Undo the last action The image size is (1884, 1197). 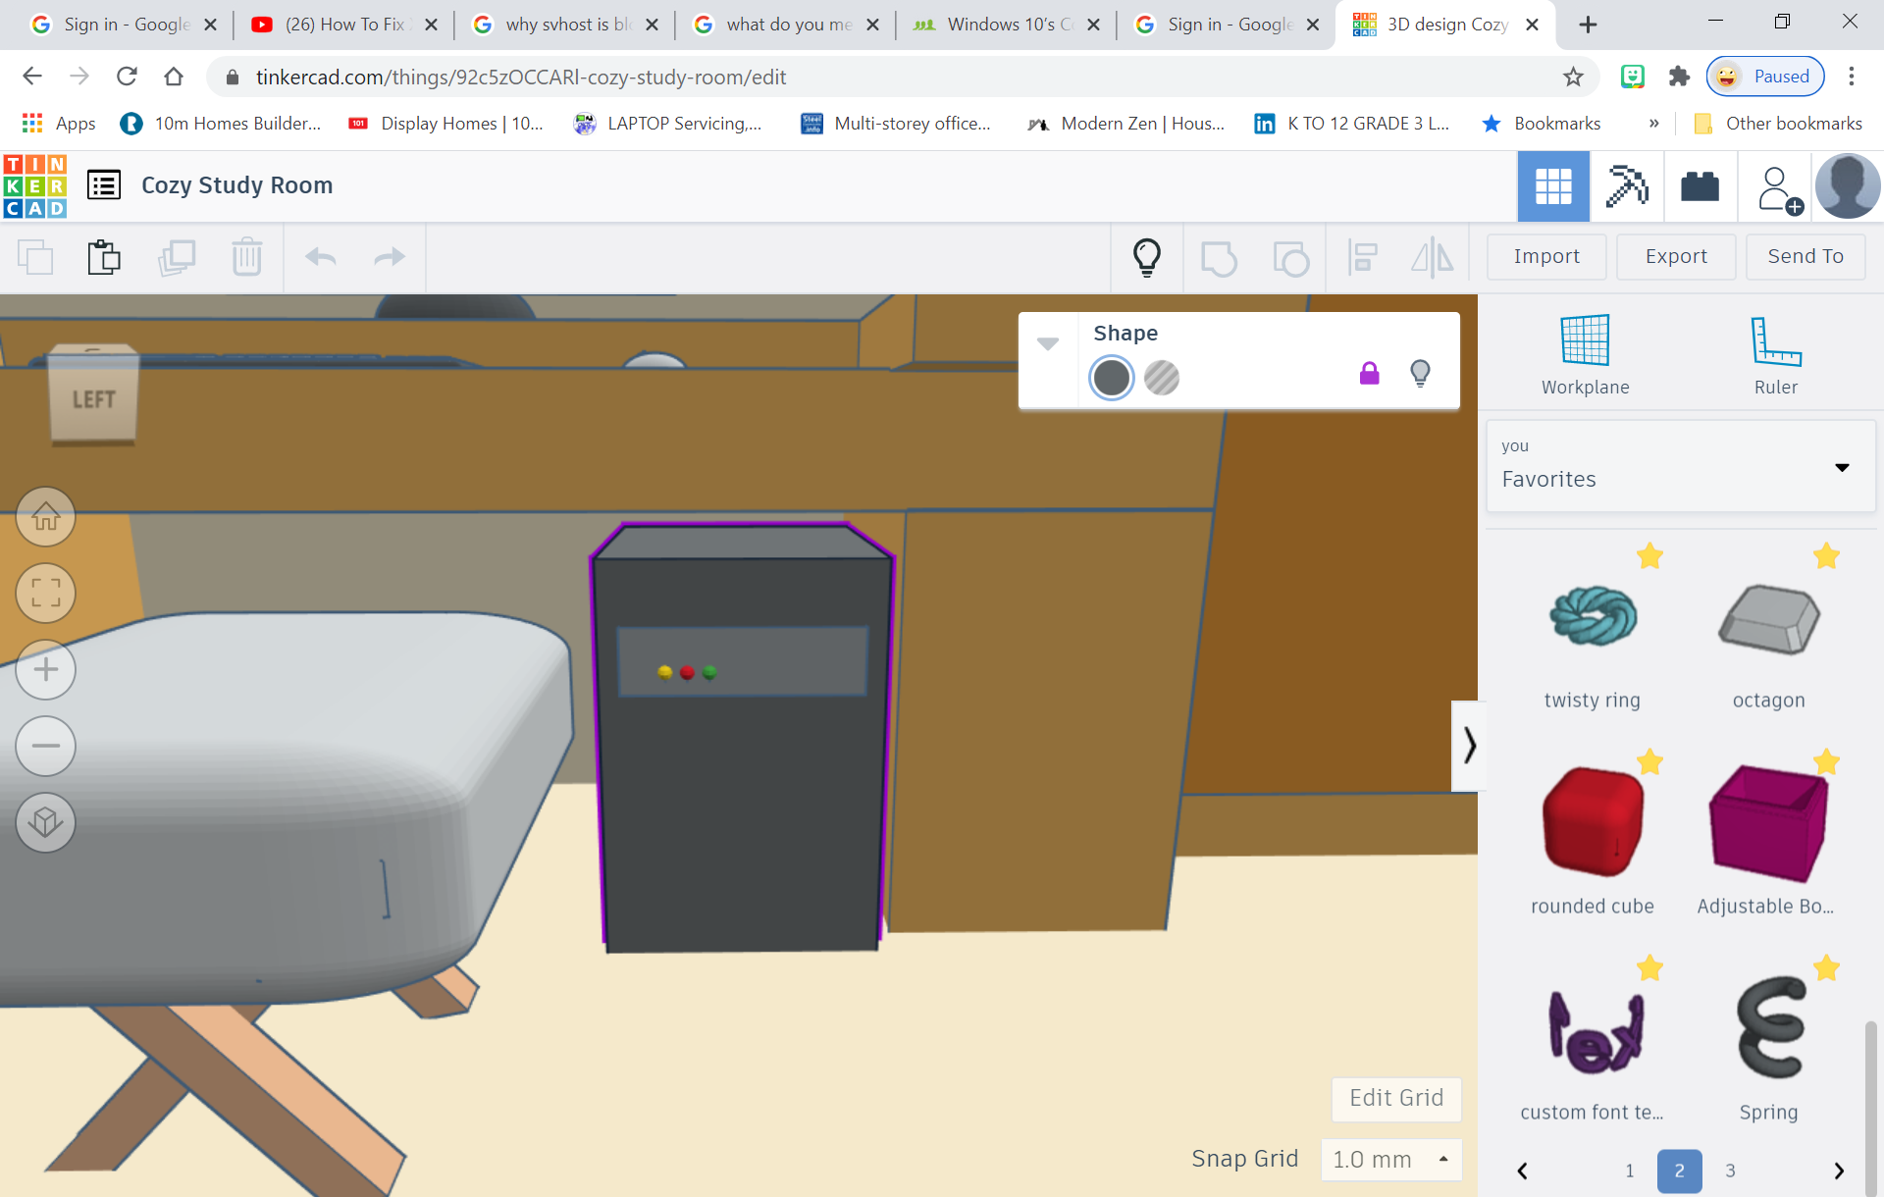coord(320,257)
